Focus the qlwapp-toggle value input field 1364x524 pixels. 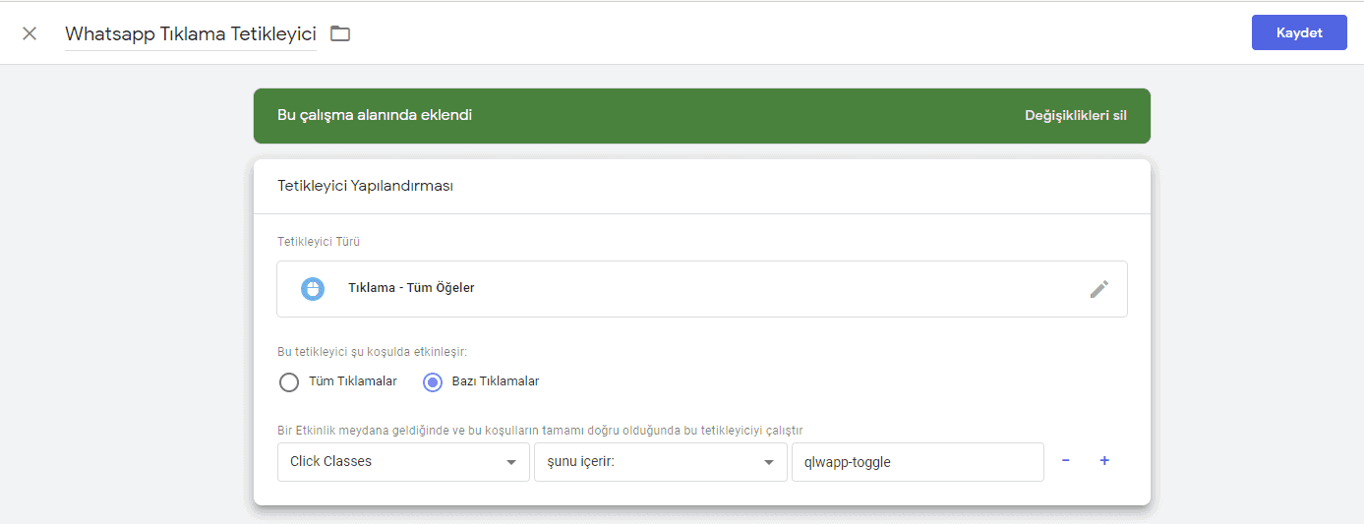[x=917, y=462]
